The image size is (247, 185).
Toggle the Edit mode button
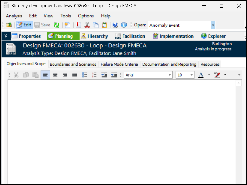coord(24,25)
